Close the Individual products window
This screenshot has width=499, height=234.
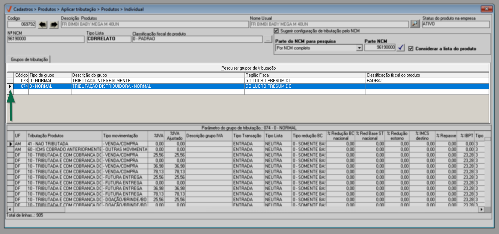pyautogui.click(x=487, y=9)
